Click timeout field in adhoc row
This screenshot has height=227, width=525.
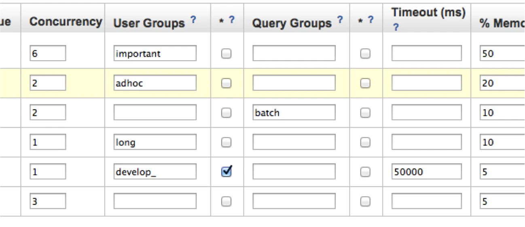tap(427, 83)
